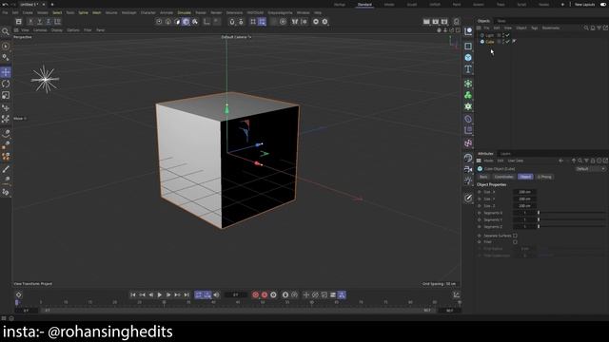Click the Size X value field
This screenshot has height=342, width=609.
[x=524, y=192]
